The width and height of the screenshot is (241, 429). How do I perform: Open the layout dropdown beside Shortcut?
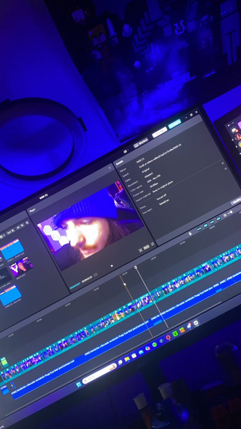125,151
